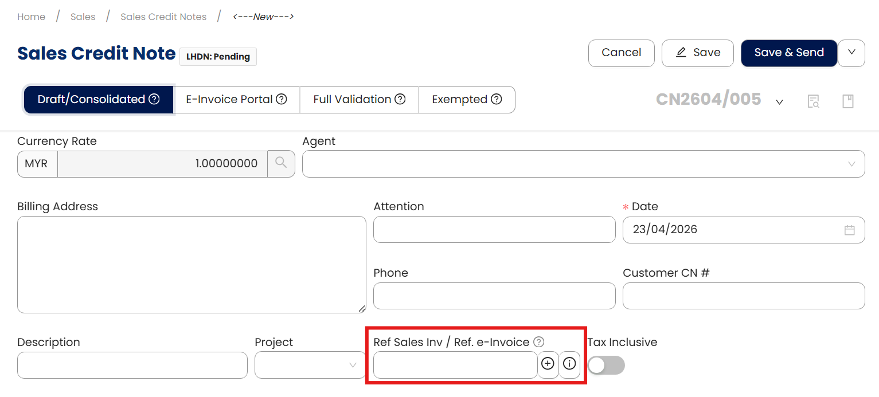879x397 pixels.
Task: Expand the Project dropdown
Action: (x=310, y=365)
